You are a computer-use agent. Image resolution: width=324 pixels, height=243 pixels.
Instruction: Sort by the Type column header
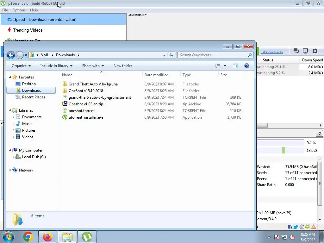(x=199, y=75)
